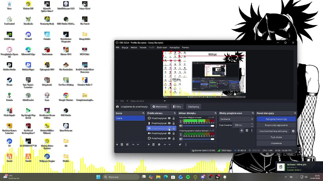323x181 pixels.
Task: Click Dezaktywuj button
Action: (194, 107)
